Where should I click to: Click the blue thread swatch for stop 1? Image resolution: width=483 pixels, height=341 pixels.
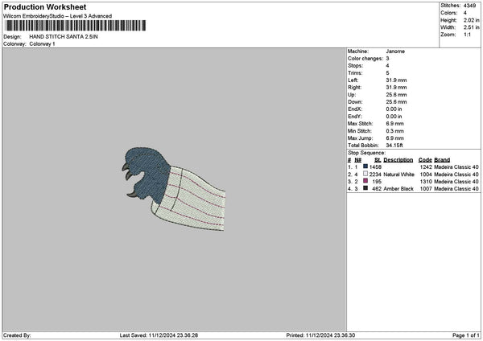click(x=365, y=166)
